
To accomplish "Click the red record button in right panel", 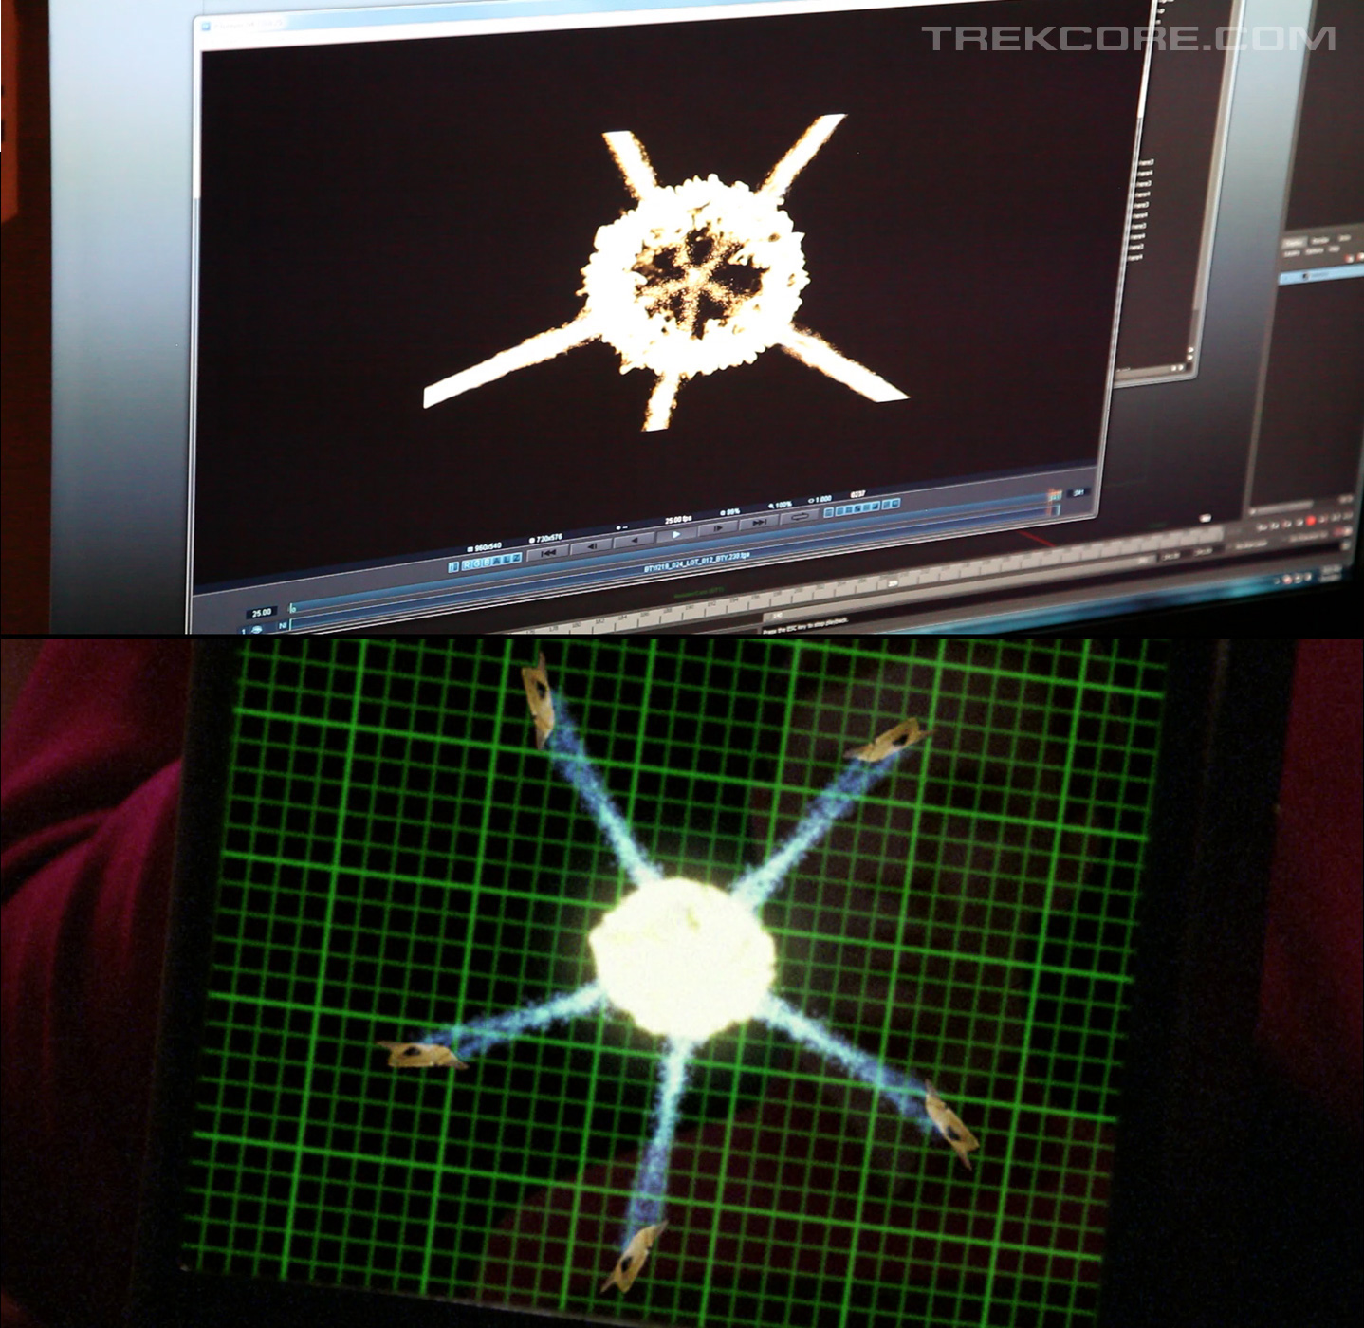I will click(1311, 521).
